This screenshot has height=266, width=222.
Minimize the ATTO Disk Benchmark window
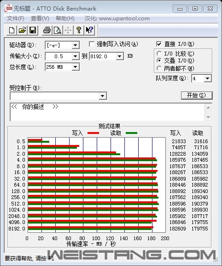point(180,9)
